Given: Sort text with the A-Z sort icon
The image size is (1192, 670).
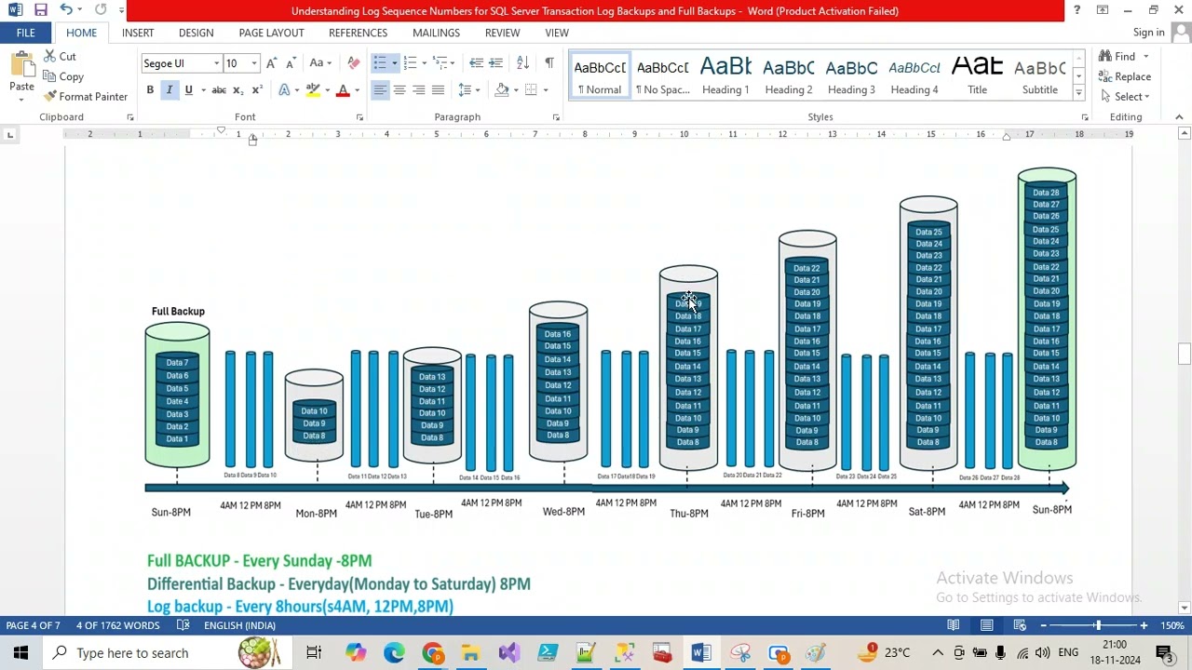Looking at the screenshot, I should click(x=522, y=63).
